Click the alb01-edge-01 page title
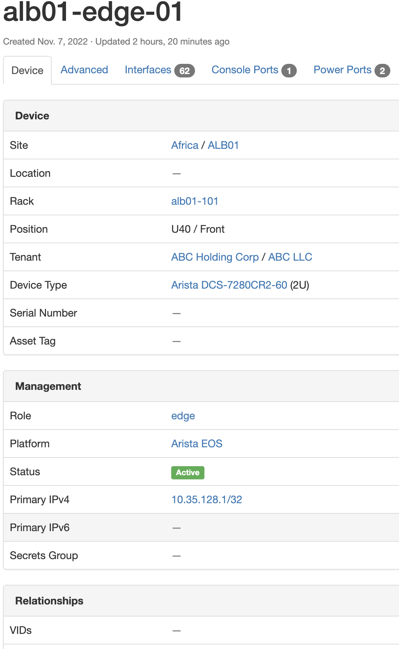The height and width of the screenshot is (649, 399). click(x=92, y=12)
